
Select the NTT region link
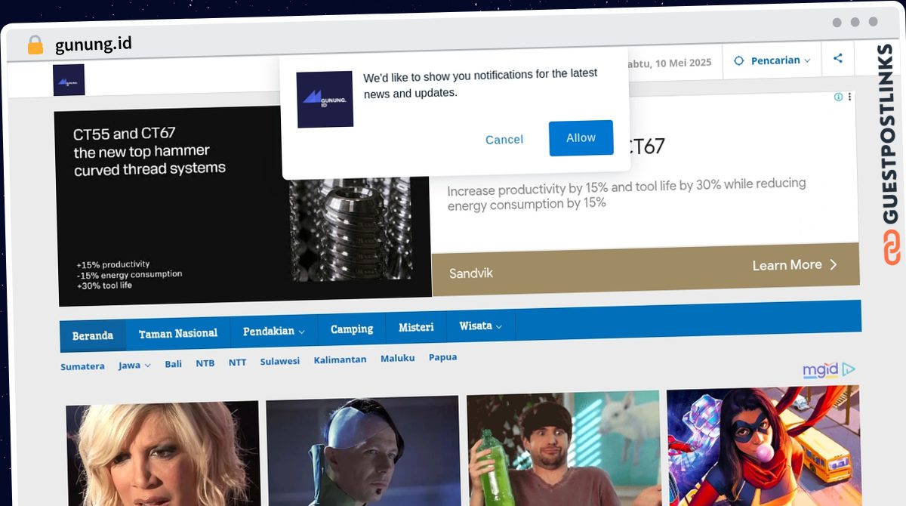tap(237, 363)
